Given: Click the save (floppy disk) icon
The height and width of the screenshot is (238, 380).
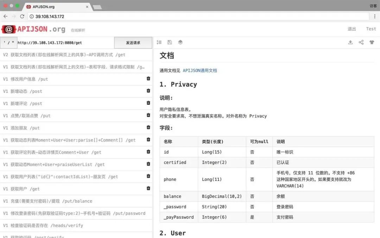Looking at the screenshot, I should click(170, 42).
